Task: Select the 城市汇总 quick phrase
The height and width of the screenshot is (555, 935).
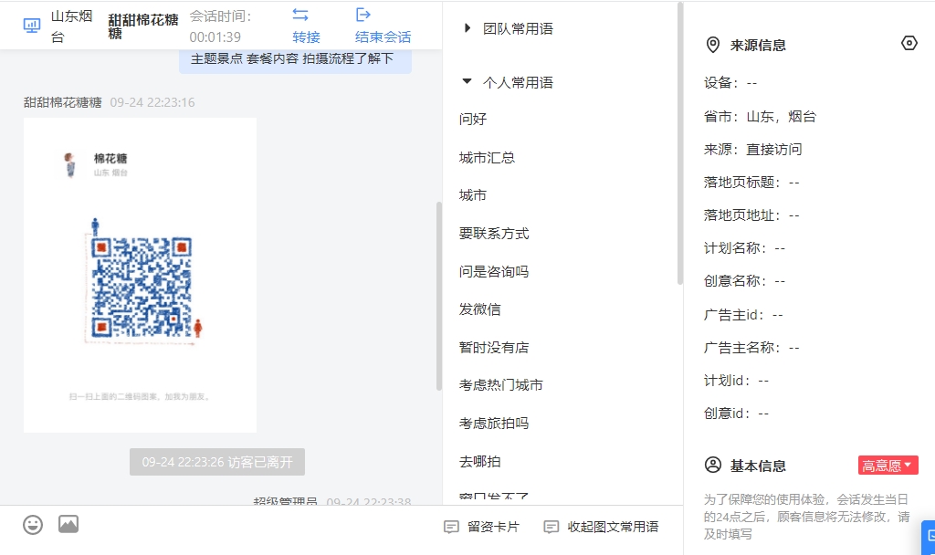Action: coord(487,158)
